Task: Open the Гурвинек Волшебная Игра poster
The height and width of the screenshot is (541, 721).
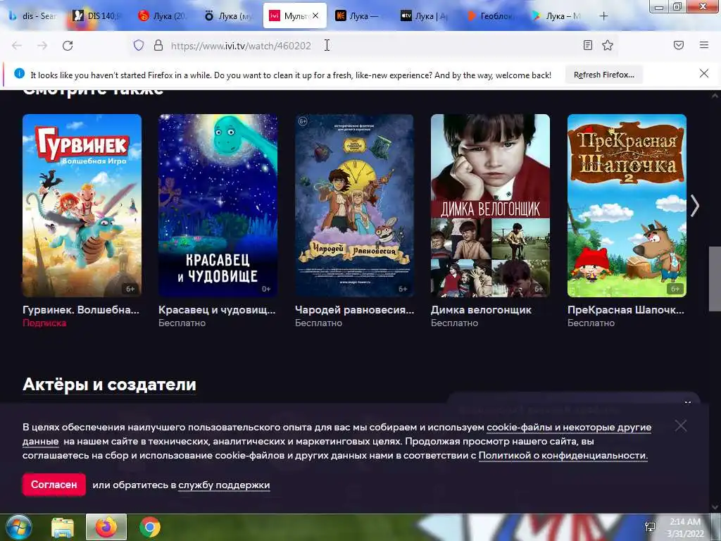Action: coord(82,205)
